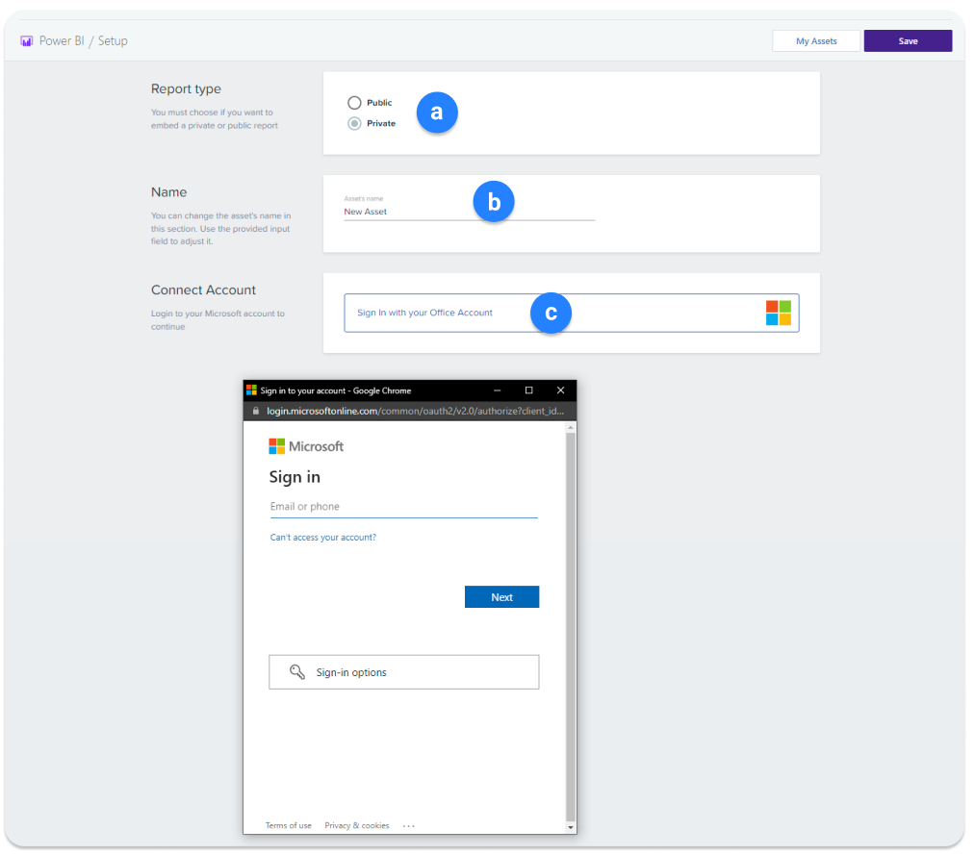Sign in with your Office Account

tap(572, 314)
